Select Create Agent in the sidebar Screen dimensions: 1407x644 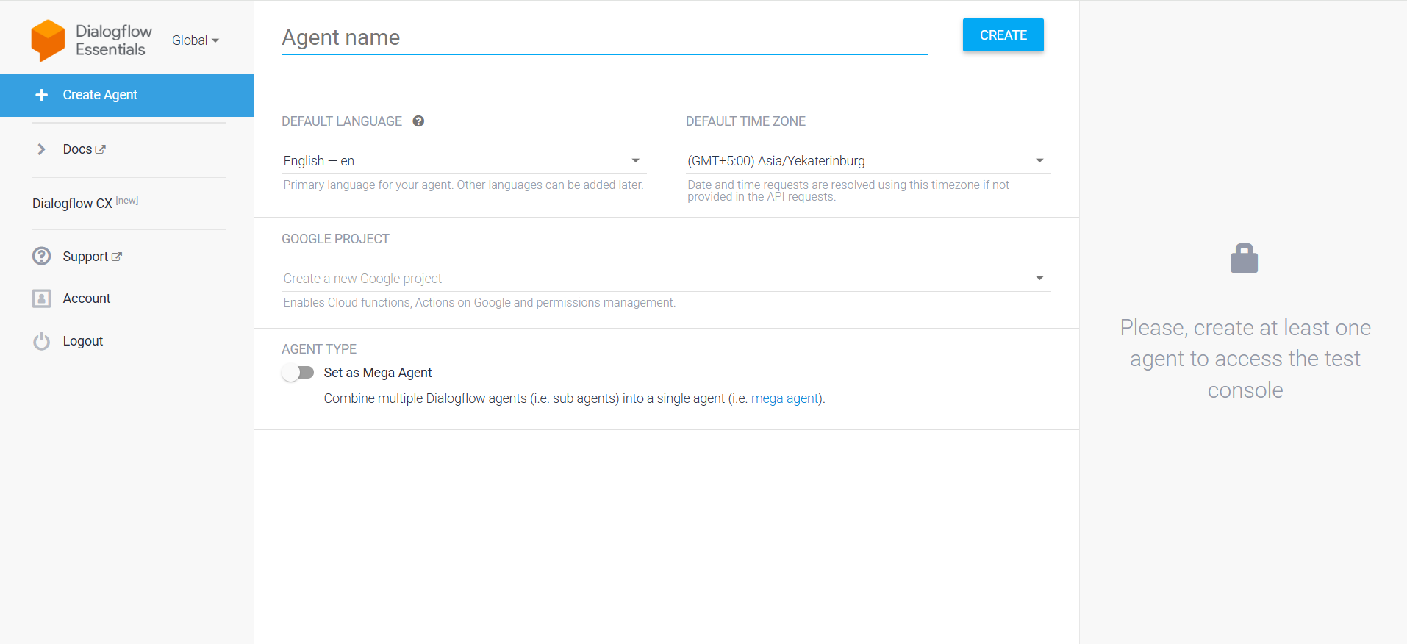100,95
